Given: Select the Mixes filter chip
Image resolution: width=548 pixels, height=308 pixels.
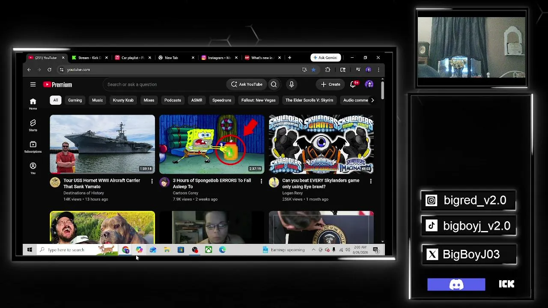Looking at the screenshot, I should coord(149,100).
